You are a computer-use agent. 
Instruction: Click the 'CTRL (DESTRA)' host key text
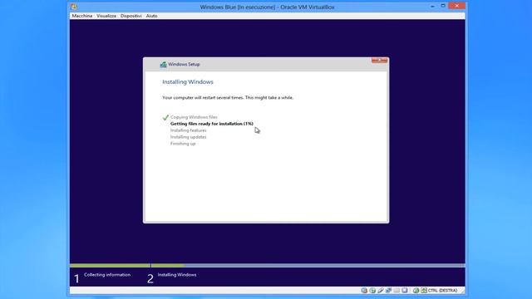point(442,291)
